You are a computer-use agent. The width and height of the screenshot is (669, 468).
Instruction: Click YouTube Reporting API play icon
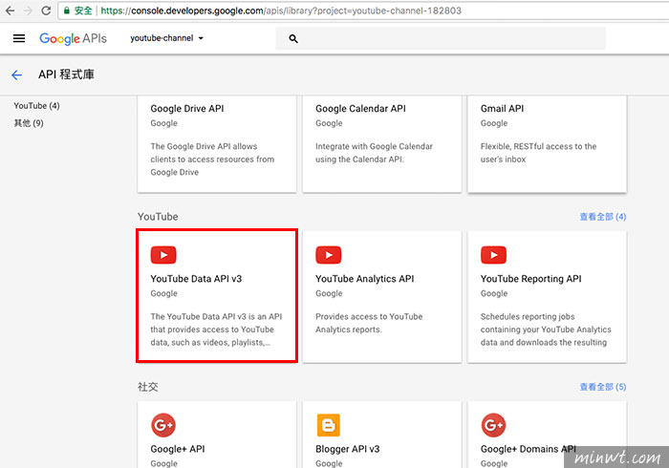[493, 255]
